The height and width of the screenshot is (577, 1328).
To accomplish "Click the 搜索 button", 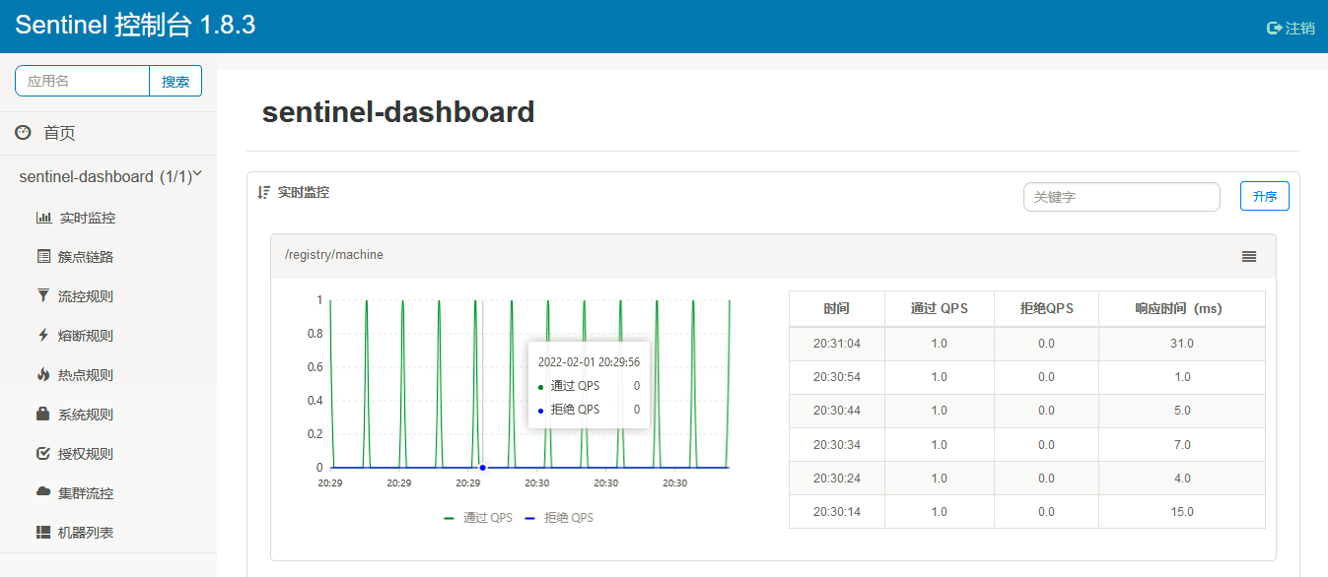I will click(175, 81).
